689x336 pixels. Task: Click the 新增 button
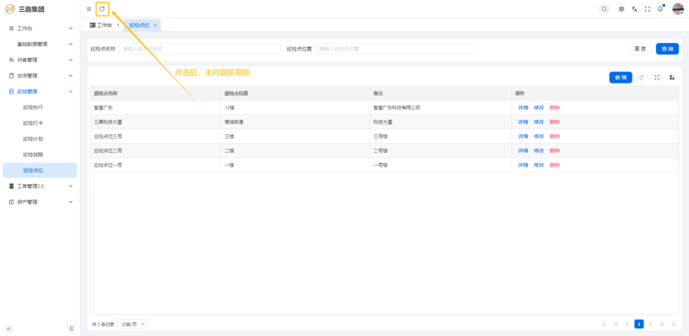pyautogui.click(x=620, y=78)
